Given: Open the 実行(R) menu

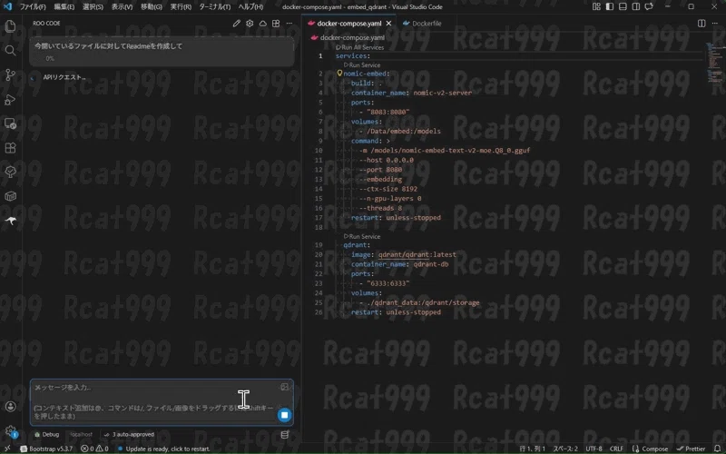Looking at the screenshot, I should point(181,7).
